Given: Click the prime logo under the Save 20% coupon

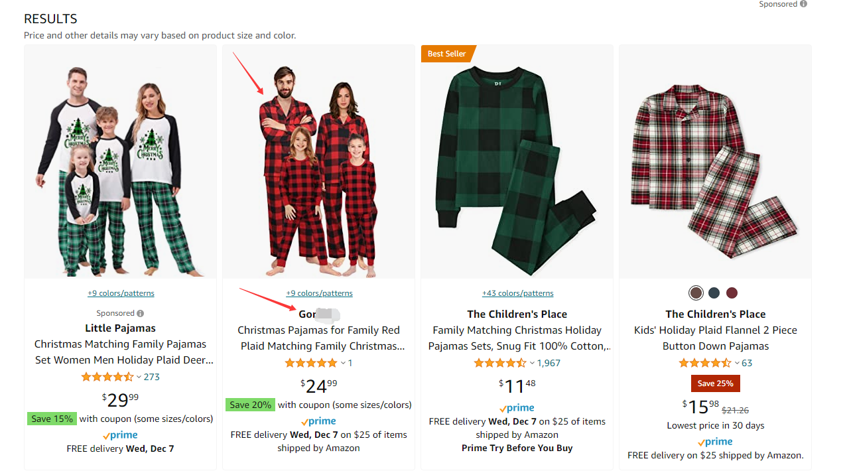Looking at the screenshot, I should [x=318, y=421].
